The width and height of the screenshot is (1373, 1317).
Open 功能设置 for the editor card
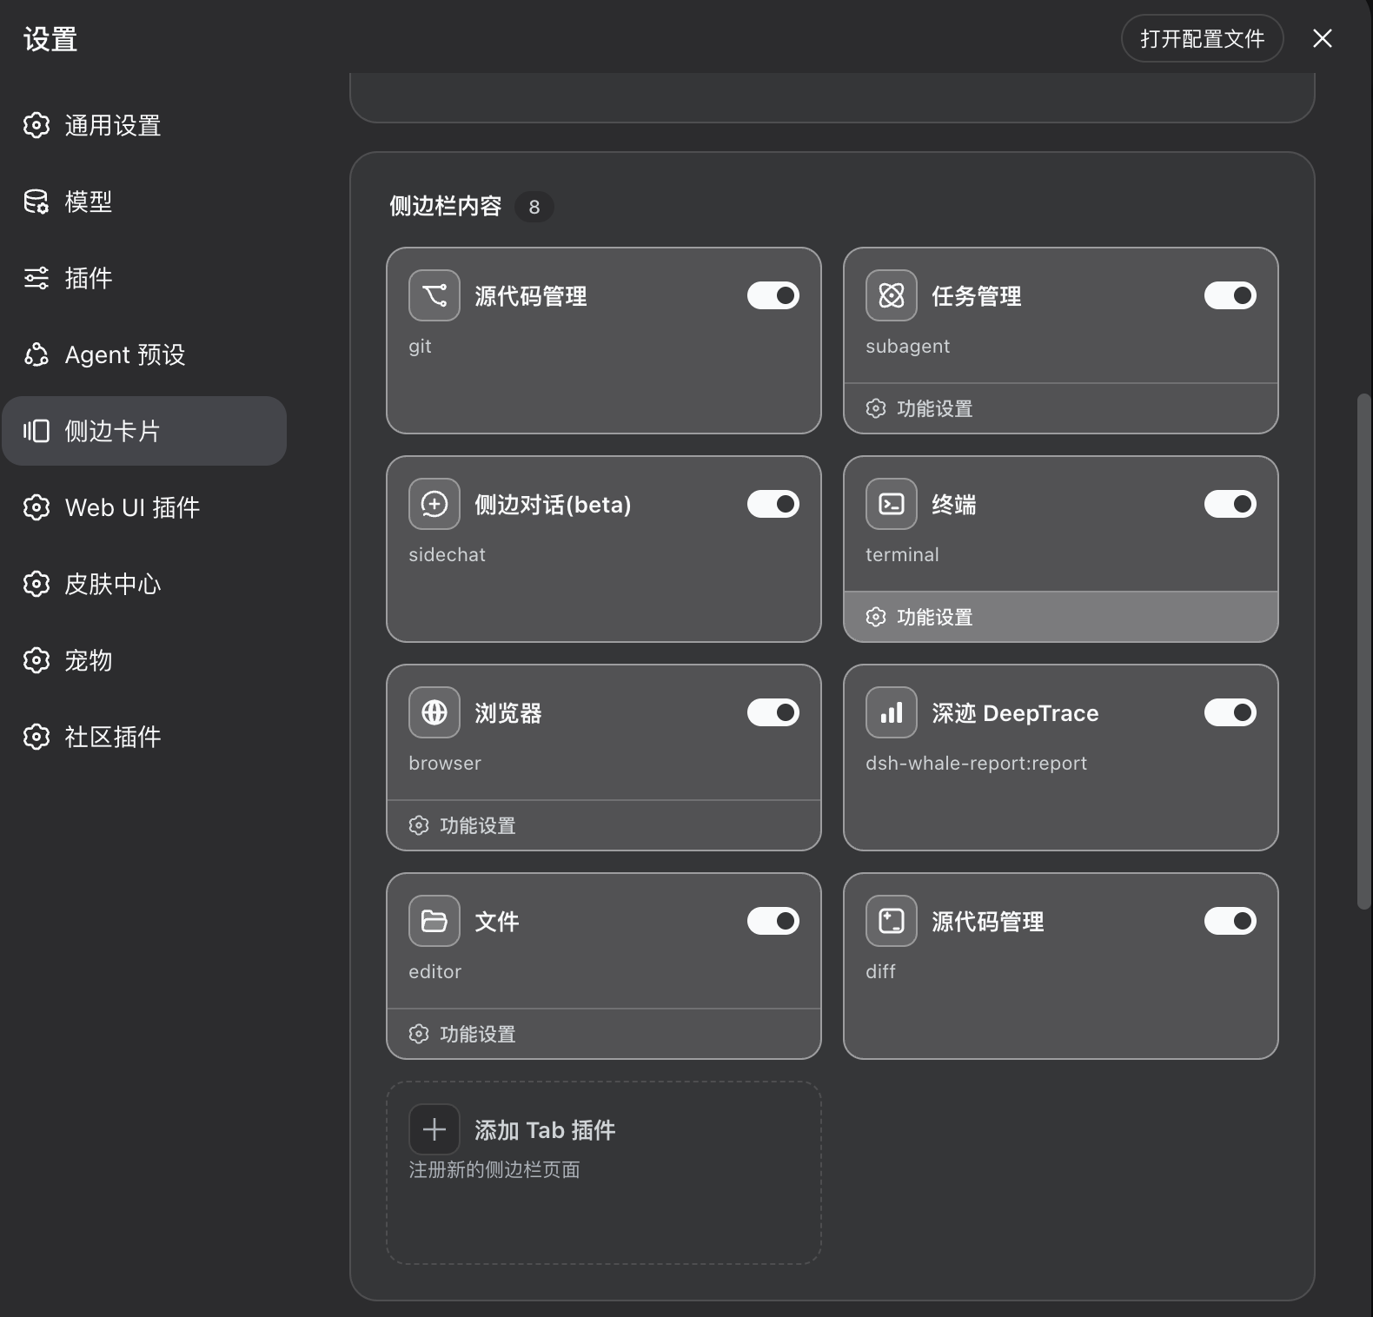tap(604, 1034)
